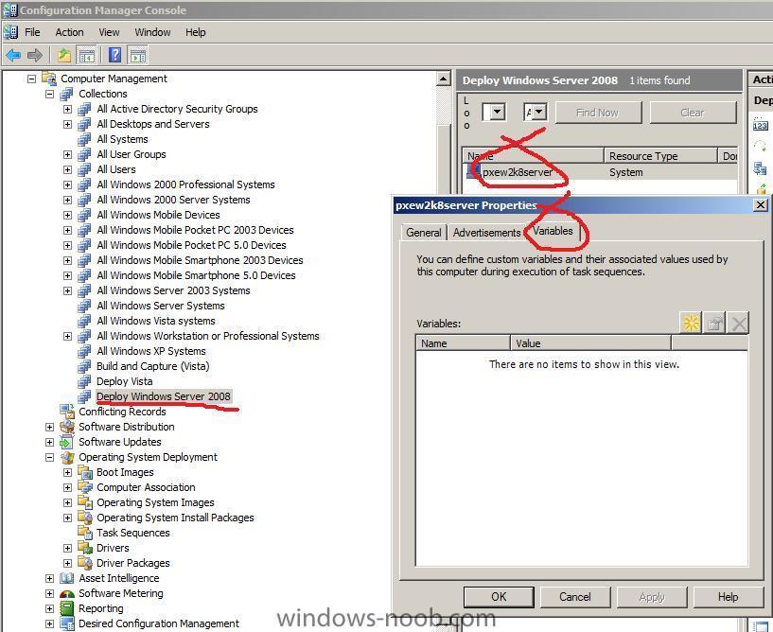This screenshot has height=632, width=773.
Task: Click the Operating System Deployment icon
Action: point(66,457)
